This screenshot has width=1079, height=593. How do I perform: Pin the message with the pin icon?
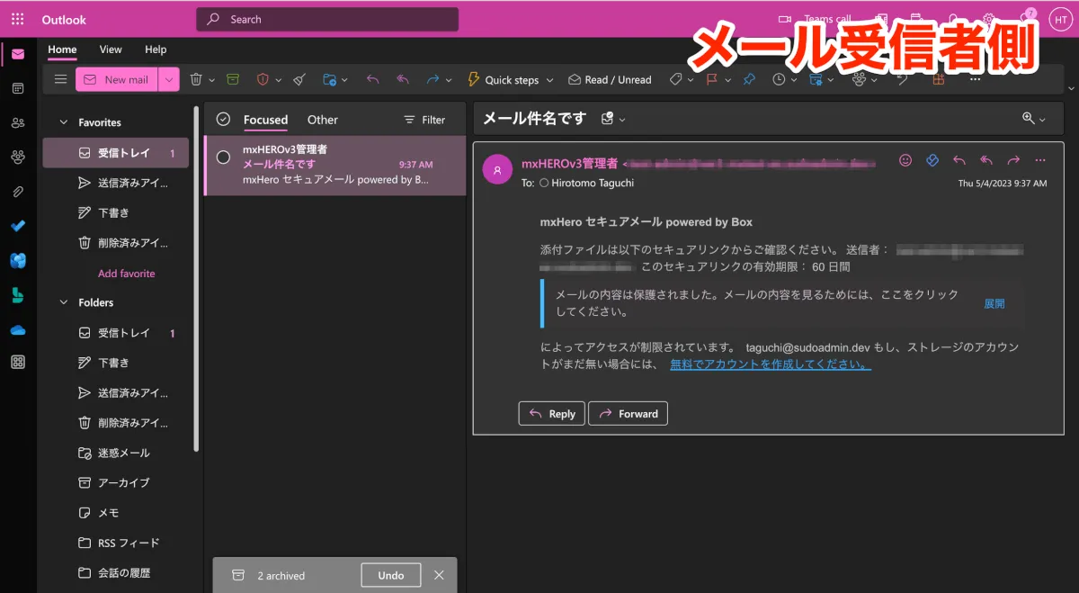[x=749, y=79]
